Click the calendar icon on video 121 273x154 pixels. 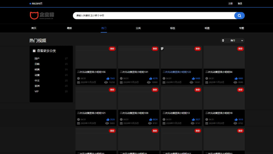point(78,123)
